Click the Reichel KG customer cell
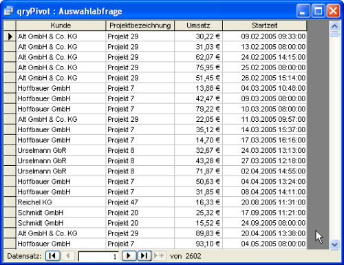Image resolution: width=344 pixels, height=265 pixels. 61,202
